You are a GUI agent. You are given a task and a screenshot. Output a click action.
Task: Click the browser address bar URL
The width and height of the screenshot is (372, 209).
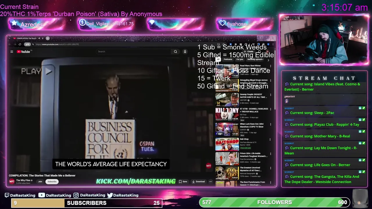(57, 44)
